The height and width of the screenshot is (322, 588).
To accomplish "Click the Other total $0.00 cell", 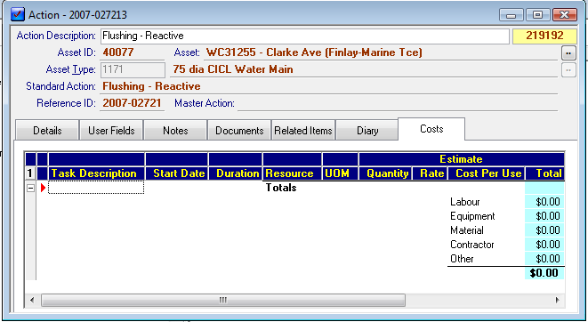I will click(x=544, y=259).
